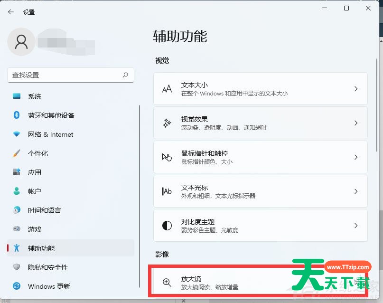The height and width of the screenshot is (303, 383).
Task: Expand the 文本大小 row chevron
Action: coord(356,89)
